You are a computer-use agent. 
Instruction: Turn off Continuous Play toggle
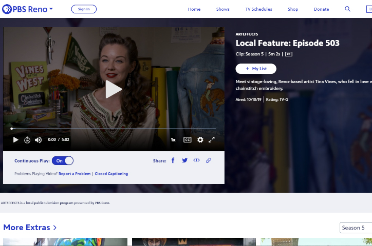(63, 161)
